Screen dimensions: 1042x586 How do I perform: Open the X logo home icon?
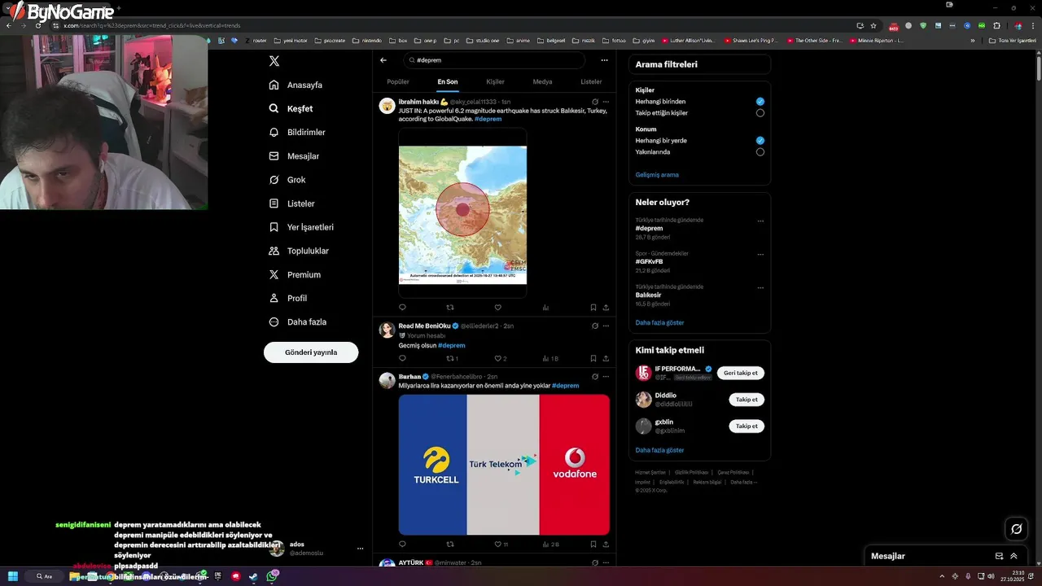click(x=274, y=61)
